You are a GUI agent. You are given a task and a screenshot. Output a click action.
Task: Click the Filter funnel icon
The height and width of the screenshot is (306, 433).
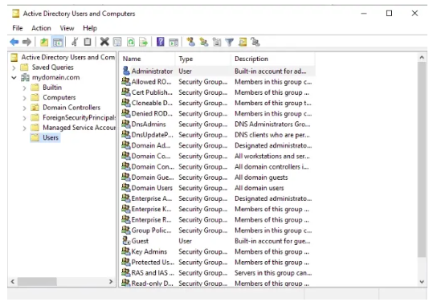click(230, 42)
